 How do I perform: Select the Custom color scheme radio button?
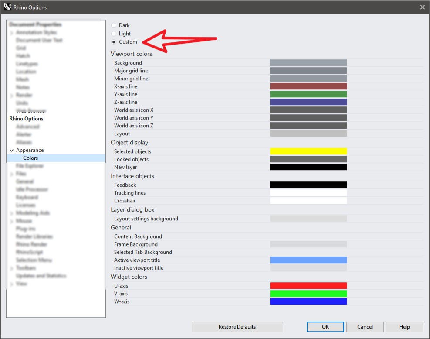pos(114,42)
